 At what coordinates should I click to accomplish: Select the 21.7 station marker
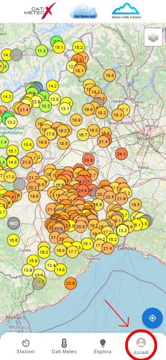tap(33, 178)
